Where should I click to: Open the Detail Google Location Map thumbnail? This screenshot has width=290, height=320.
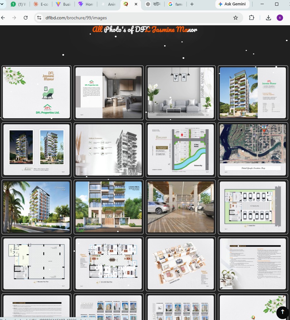[253, 150]
